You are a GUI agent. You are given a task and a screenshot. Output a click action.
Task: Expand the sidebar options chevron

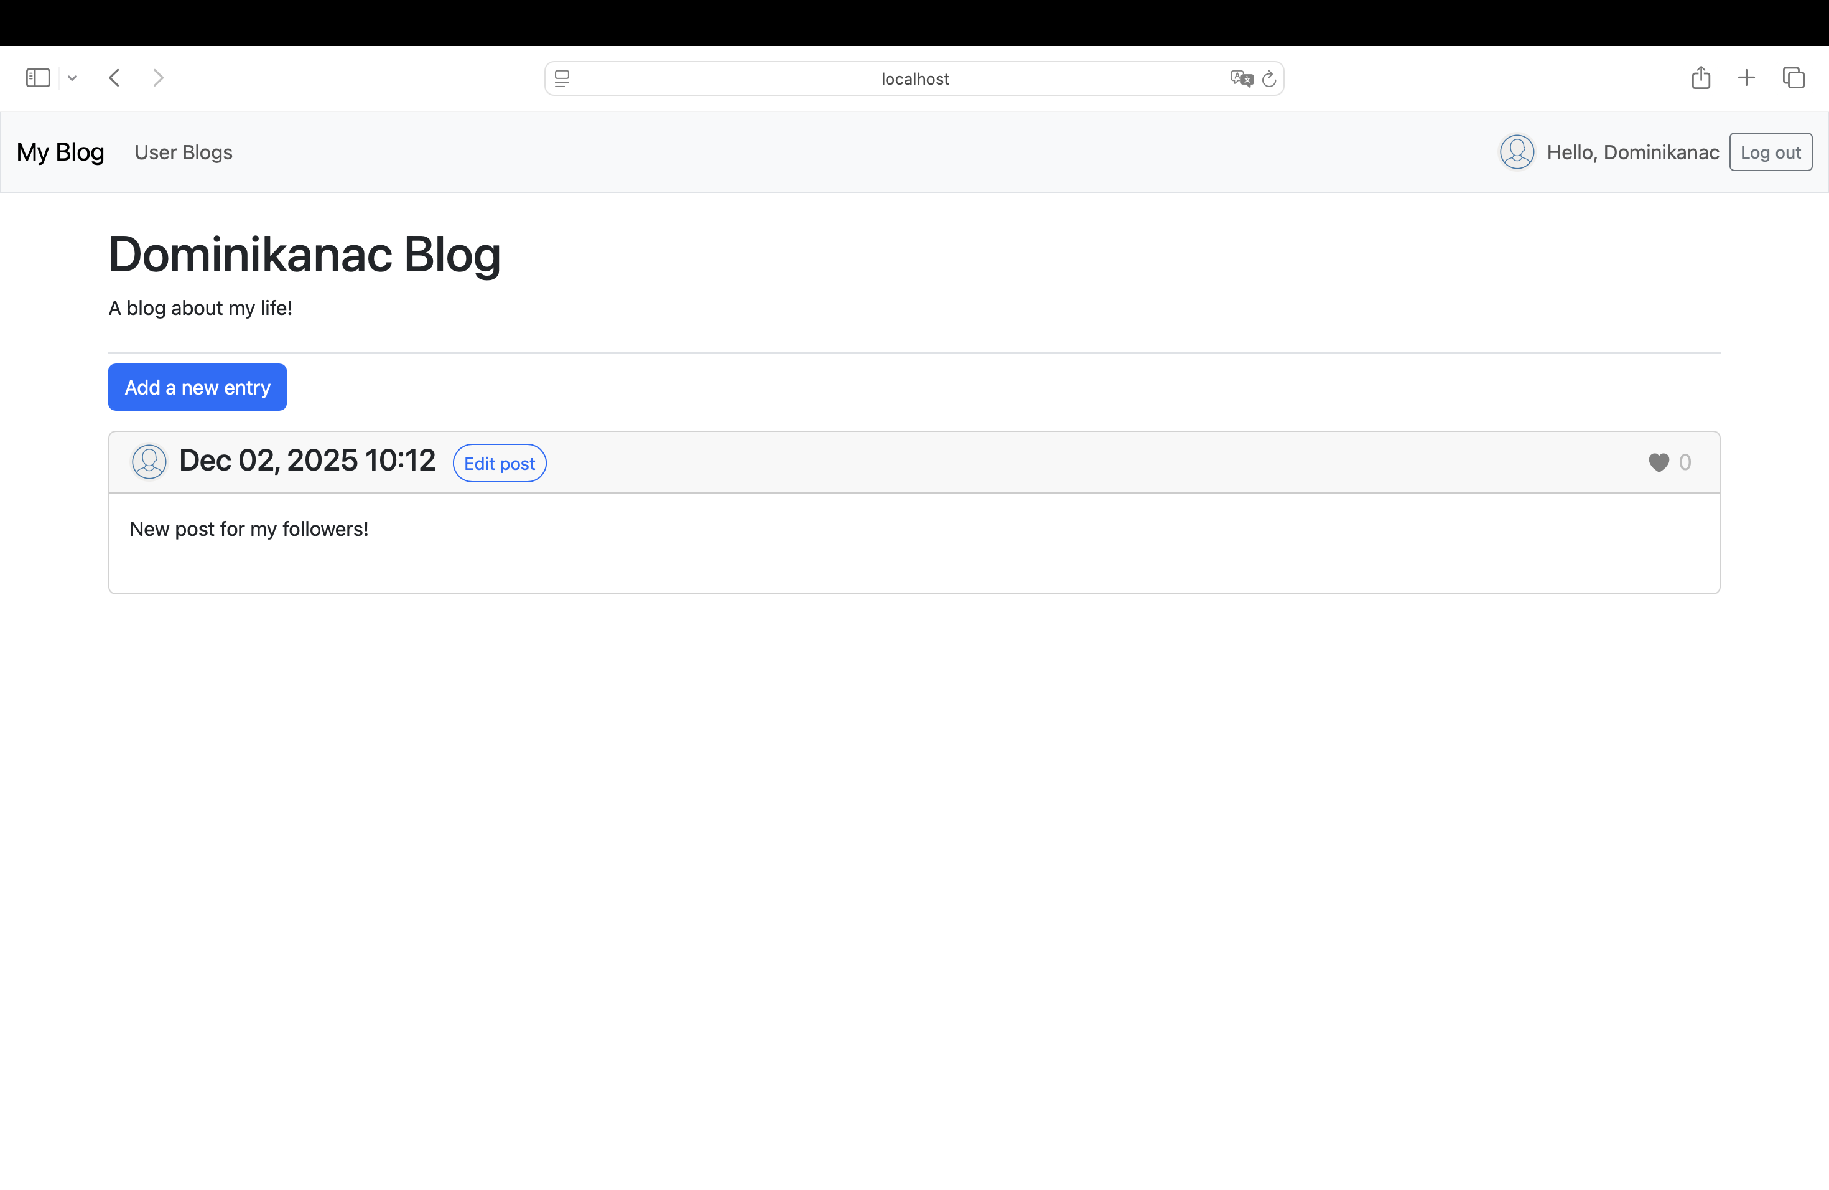tap(72, 78)
